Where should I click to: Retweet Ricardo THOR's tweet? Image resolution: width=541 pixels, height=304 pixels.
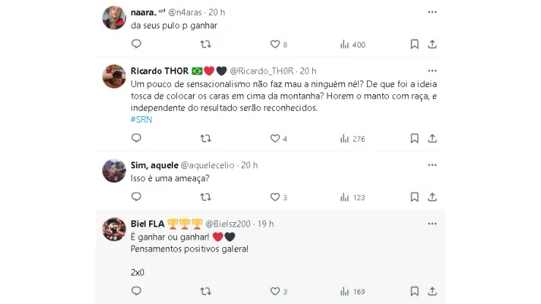pyautogui.click(x=205, y=139)
